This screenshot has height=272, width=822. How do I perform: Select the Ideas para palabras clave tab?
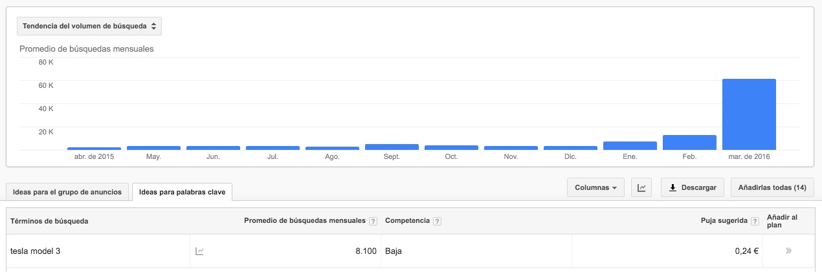(x=182, y=192)
